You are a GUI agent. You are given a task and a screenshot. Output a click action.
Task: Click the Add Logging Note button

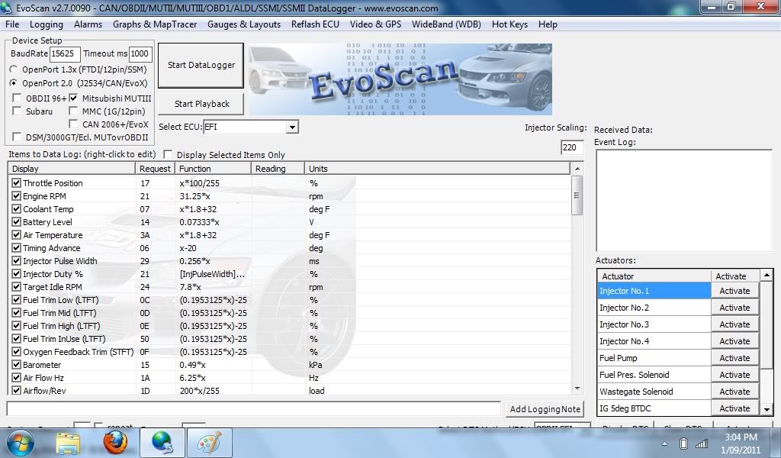(x=545, y=409)
